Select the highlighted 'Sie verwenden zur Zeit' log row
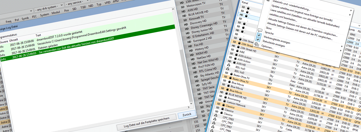This screenshot has height=132, width=361. point(88,43)
